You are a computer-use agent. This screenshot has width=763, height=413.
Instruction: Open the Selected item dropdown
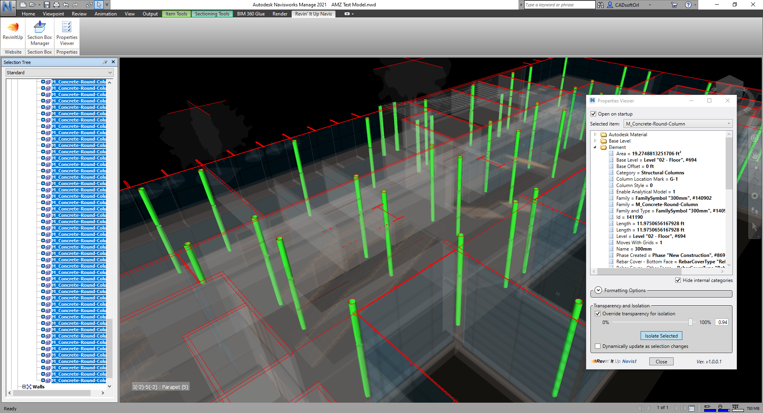pos(678,124)
